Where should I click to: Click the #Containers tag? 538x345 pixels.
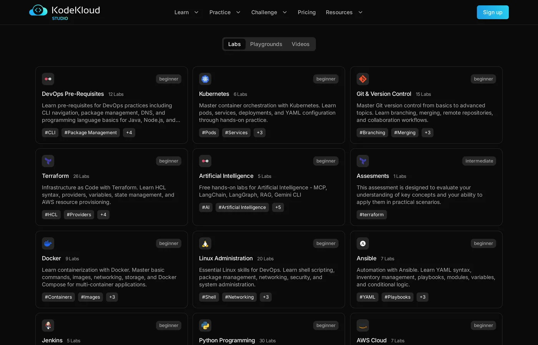[58, 297]
